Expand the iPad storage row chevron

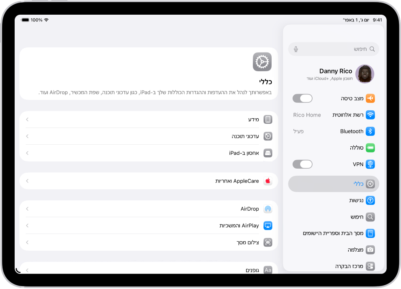pyautogui.click(x=27, y=153)
